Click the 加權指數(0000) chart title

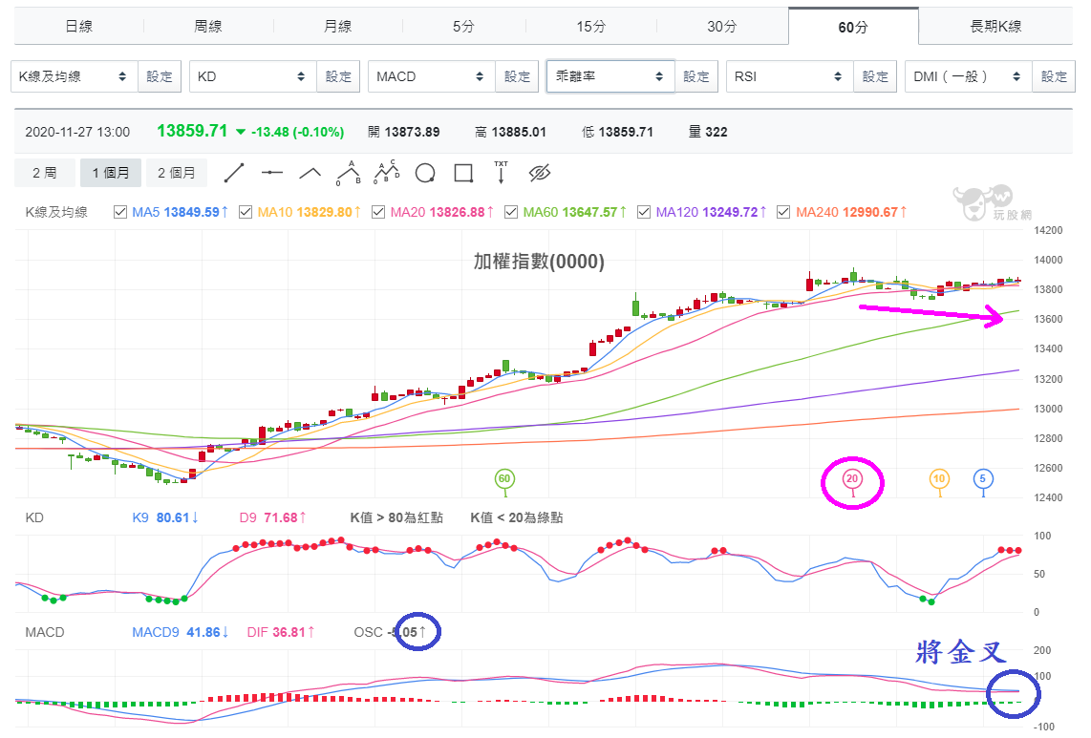[539, 262]
